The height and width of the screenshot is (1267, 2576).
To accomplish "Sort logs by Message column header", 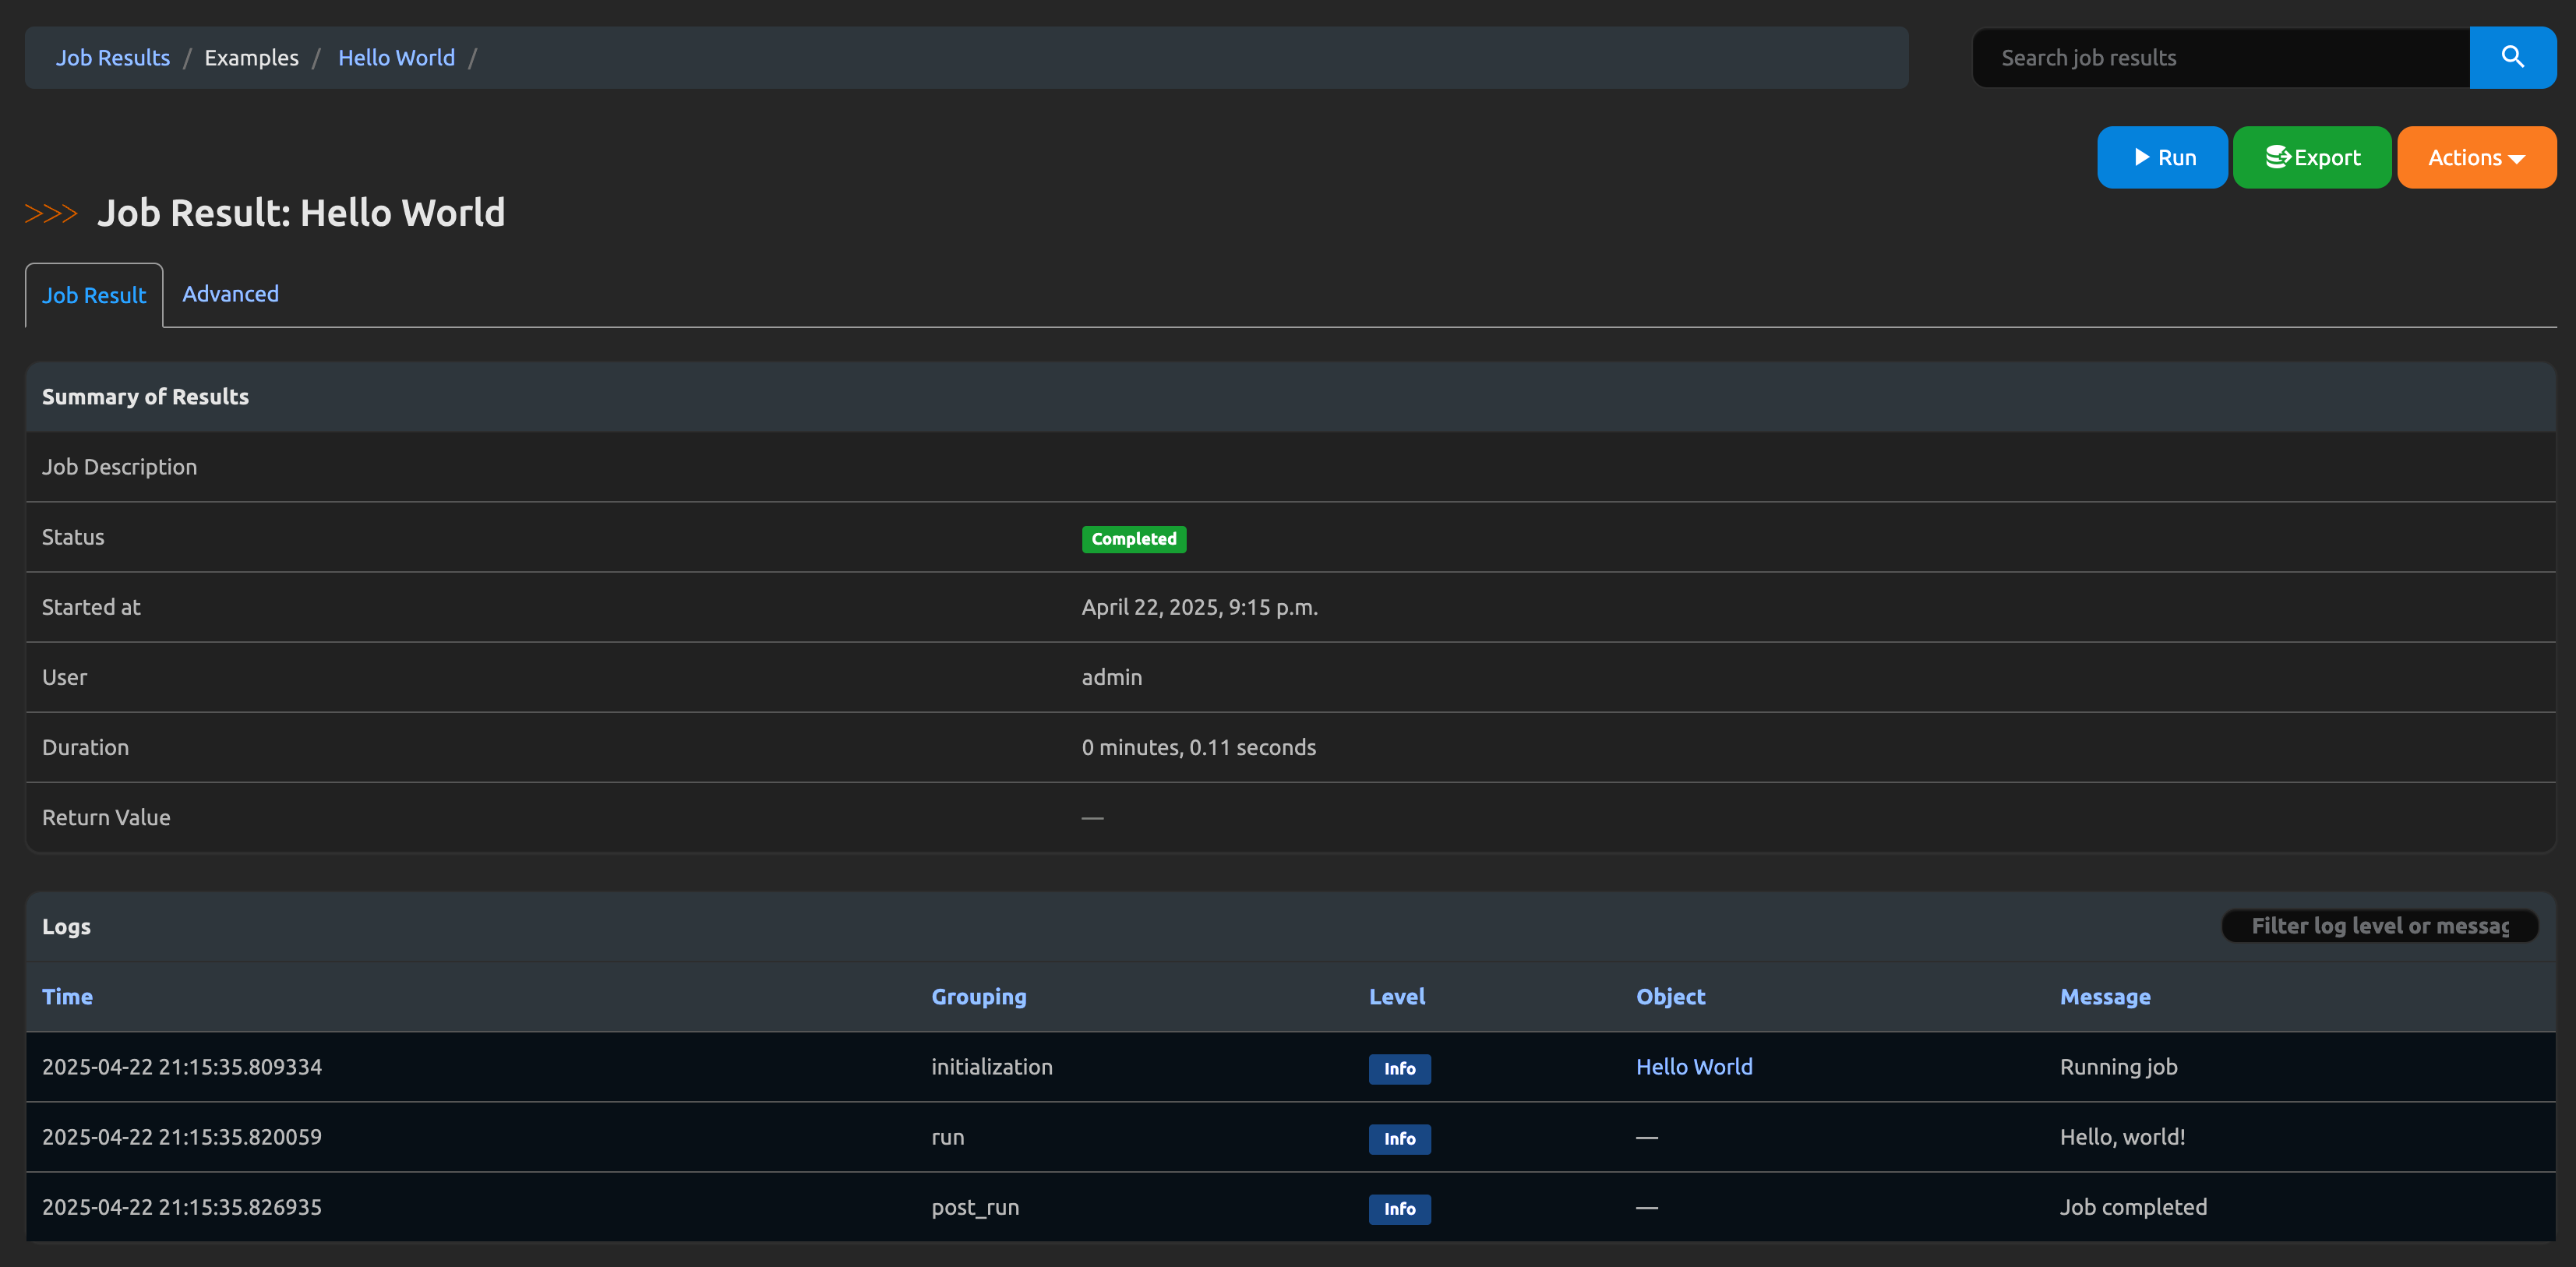I will [x=2104, y=996].
